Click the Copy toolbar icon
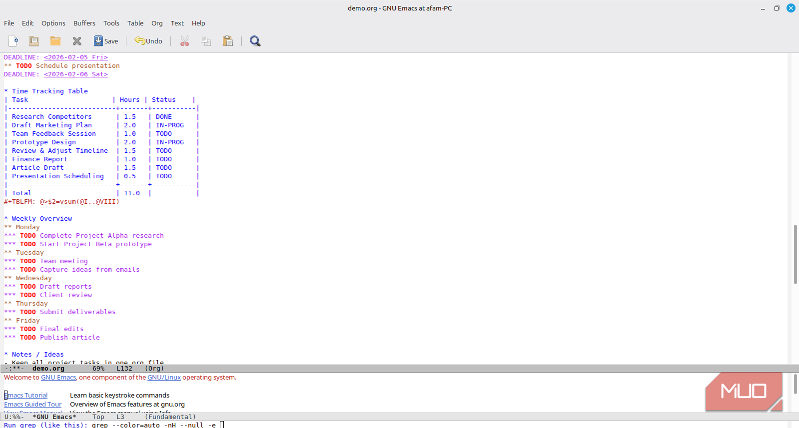This screenshot has width=799, height=428. coord(206,41)
